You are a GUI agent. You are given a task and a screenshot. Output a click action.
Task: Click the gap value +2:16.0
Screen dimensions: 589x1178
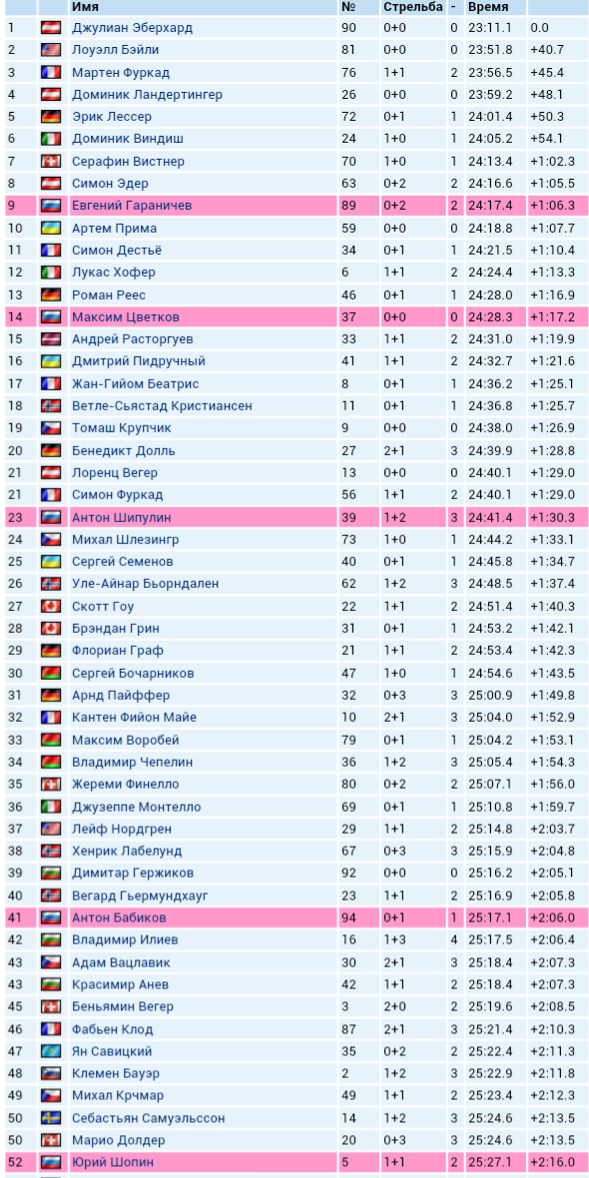tap(552, 1163)
